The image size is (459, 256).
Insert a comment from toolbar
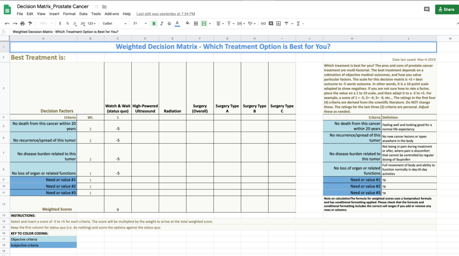pos(271,24)
